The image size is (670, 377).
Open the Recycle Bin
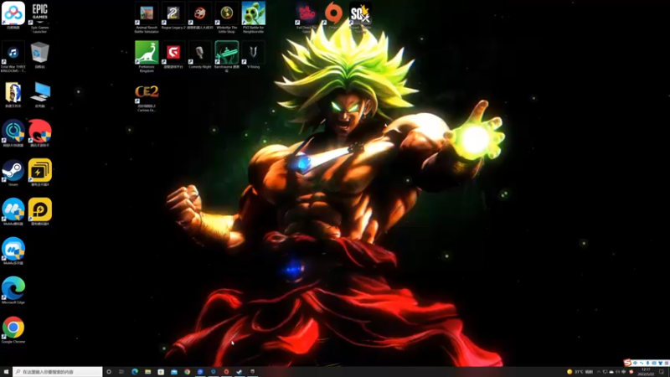(39, 54)
